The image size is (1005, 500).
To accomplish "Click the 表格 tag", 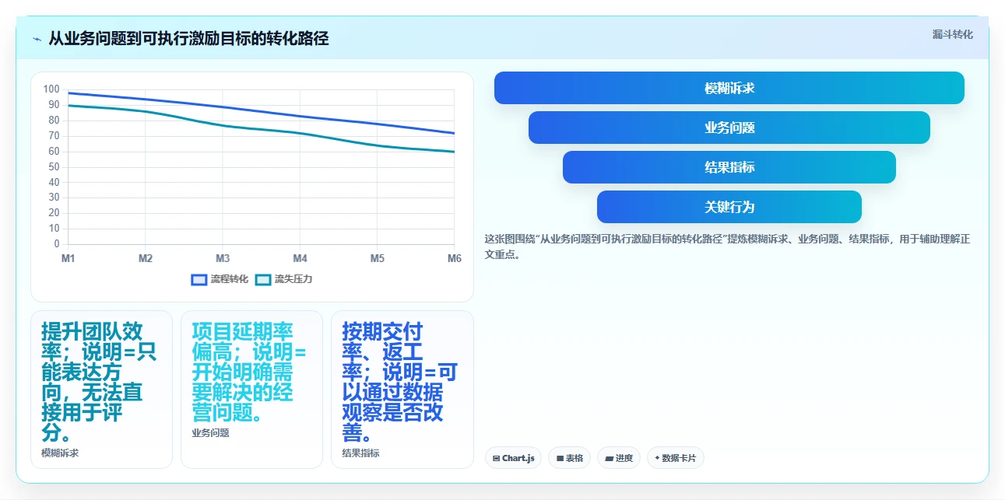I will point(570,458).
